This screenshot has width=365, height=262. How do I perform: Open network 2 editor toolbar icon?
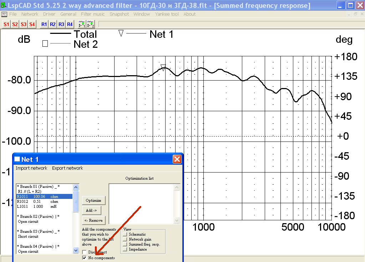coord(90,24)
